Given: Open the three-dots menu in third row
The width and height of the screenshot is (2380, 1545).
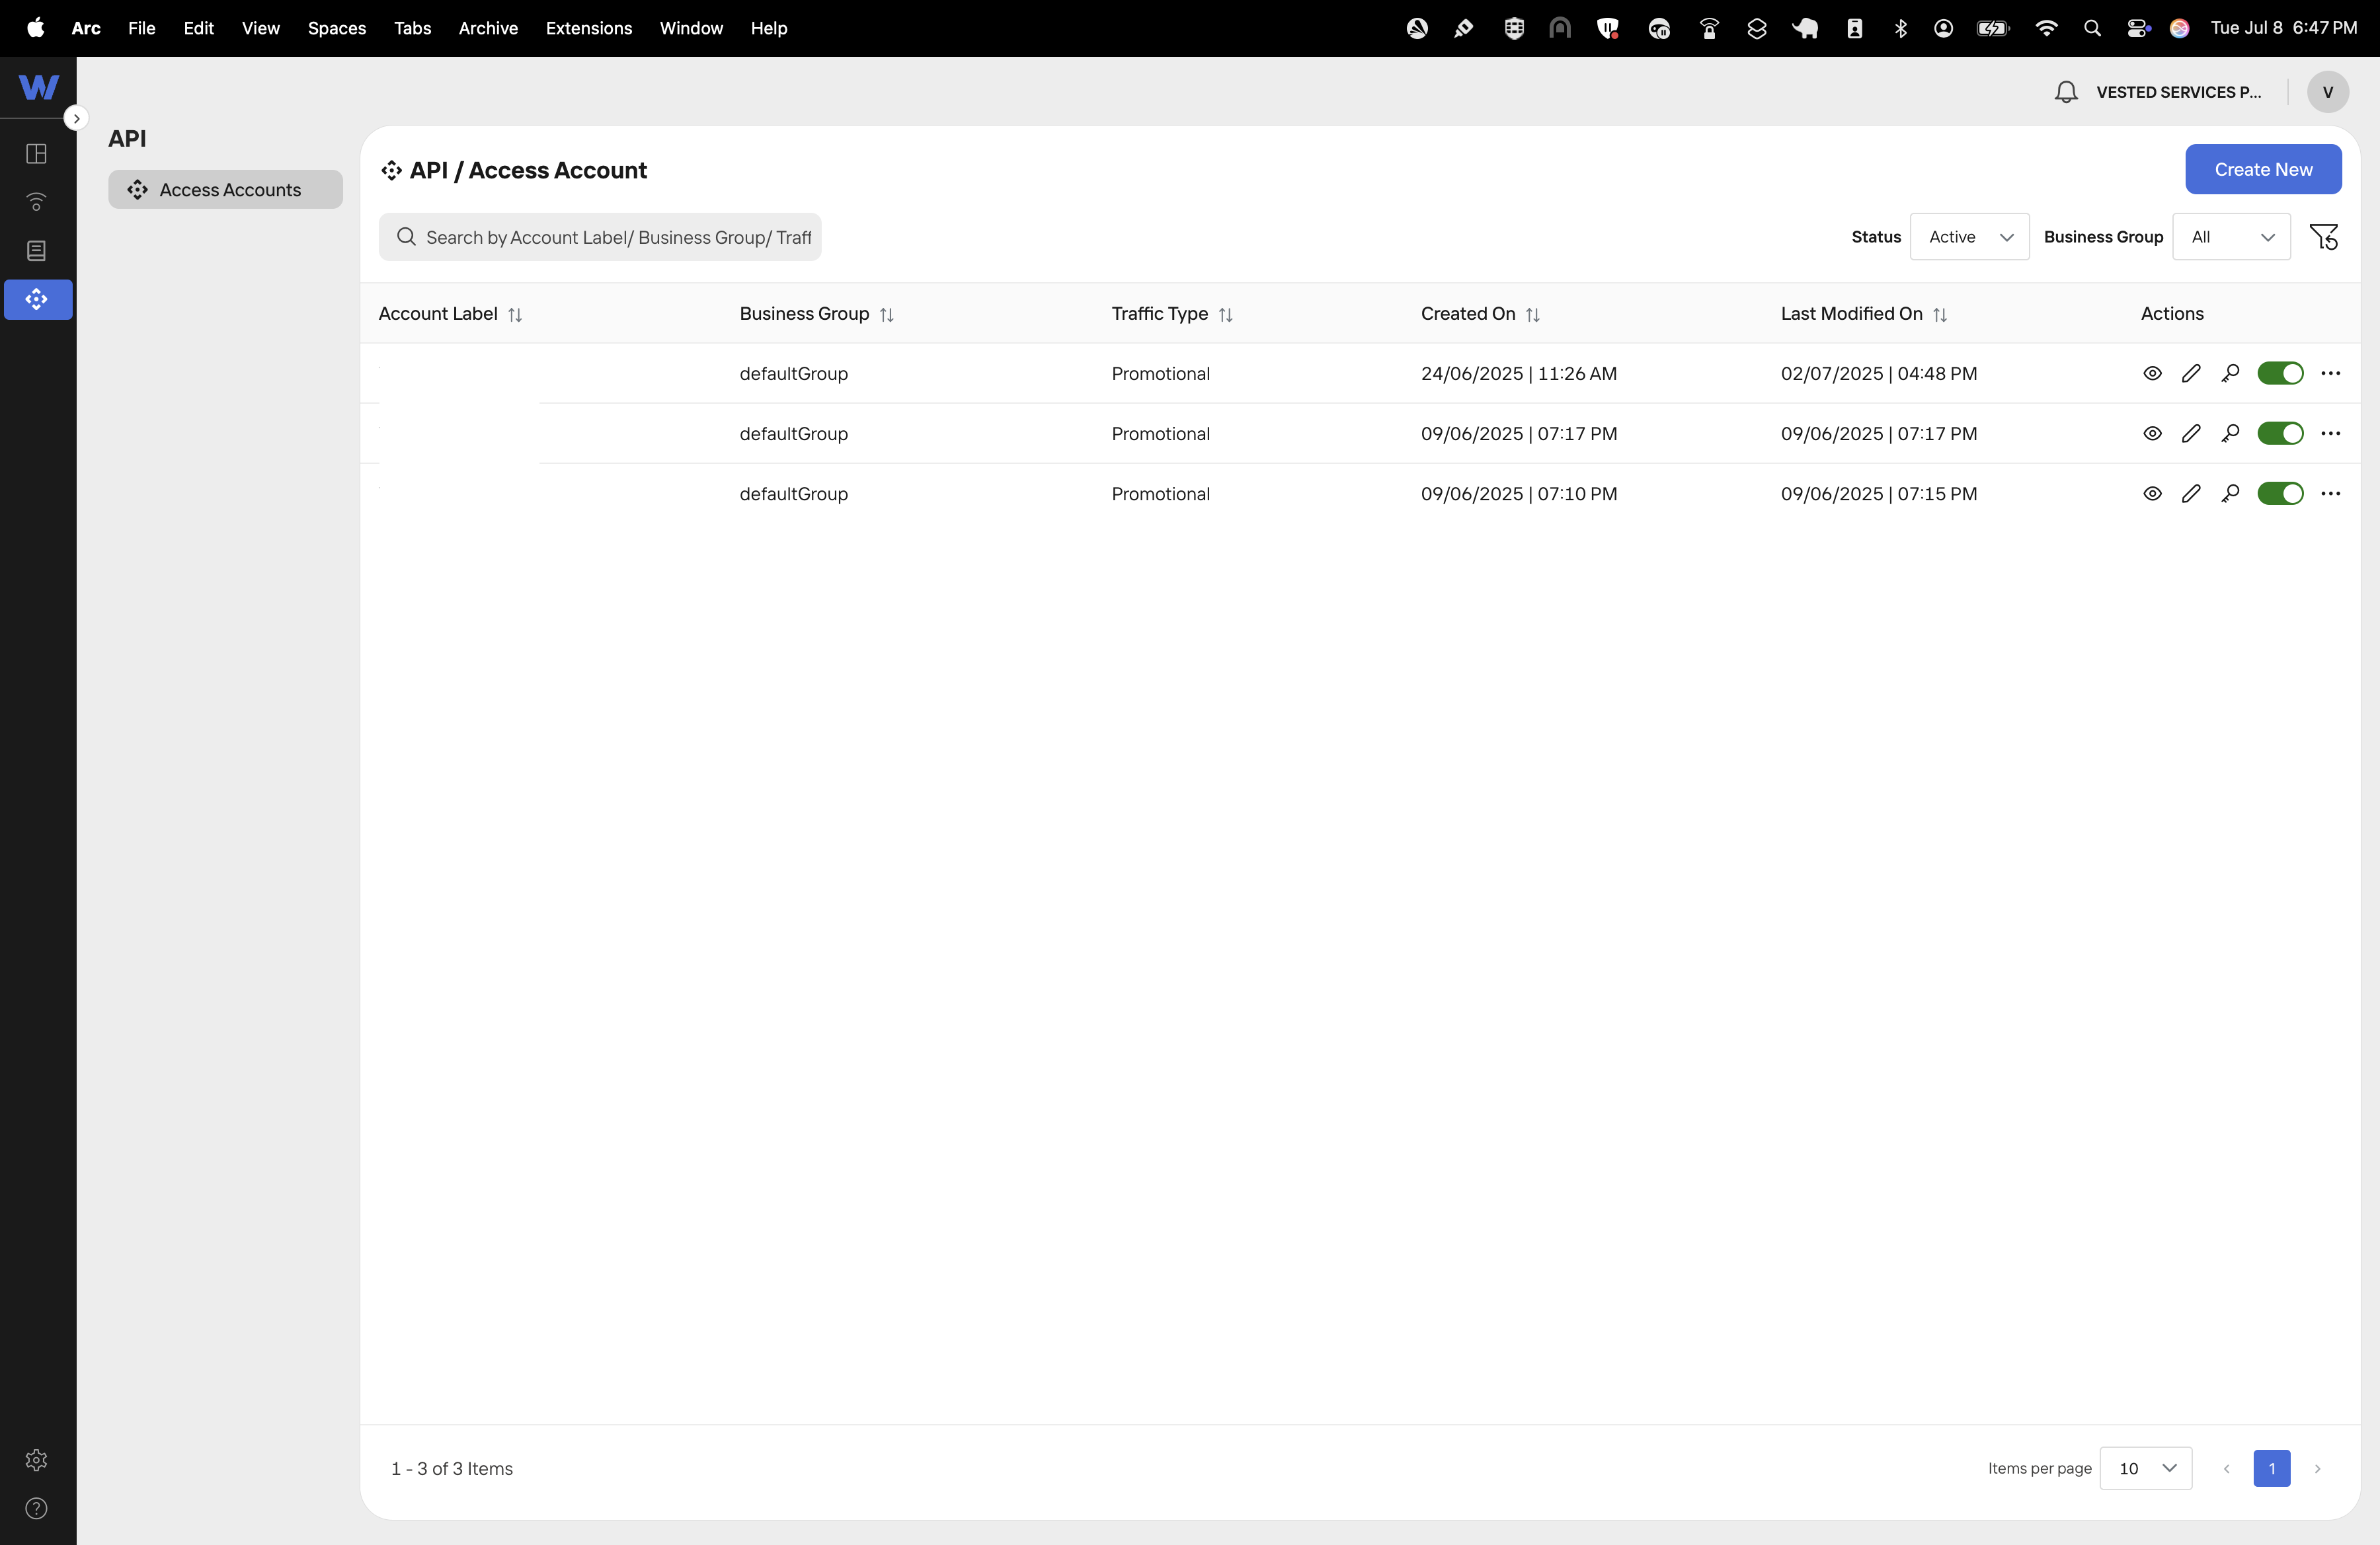Looking at the screenshot, I should pos(2330,494).
